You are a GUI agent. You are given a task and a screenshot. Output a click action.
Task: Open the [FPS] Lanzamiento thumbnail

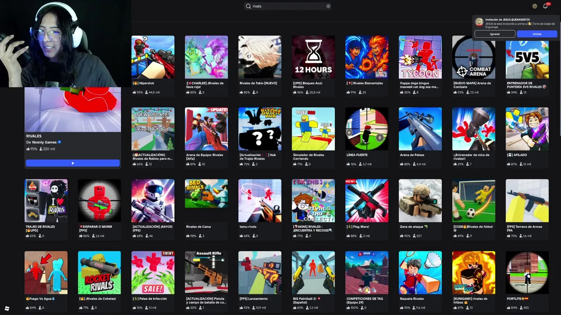point(260,273)
